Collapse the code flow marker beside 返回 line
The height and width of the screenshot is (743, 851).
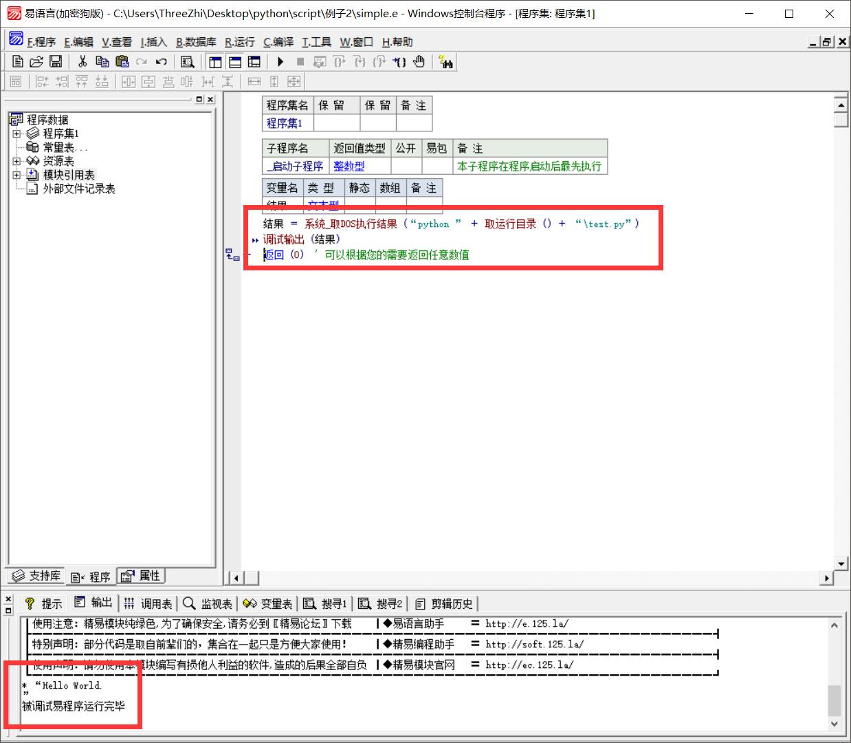pyautogui.click(x=232, y=255)
